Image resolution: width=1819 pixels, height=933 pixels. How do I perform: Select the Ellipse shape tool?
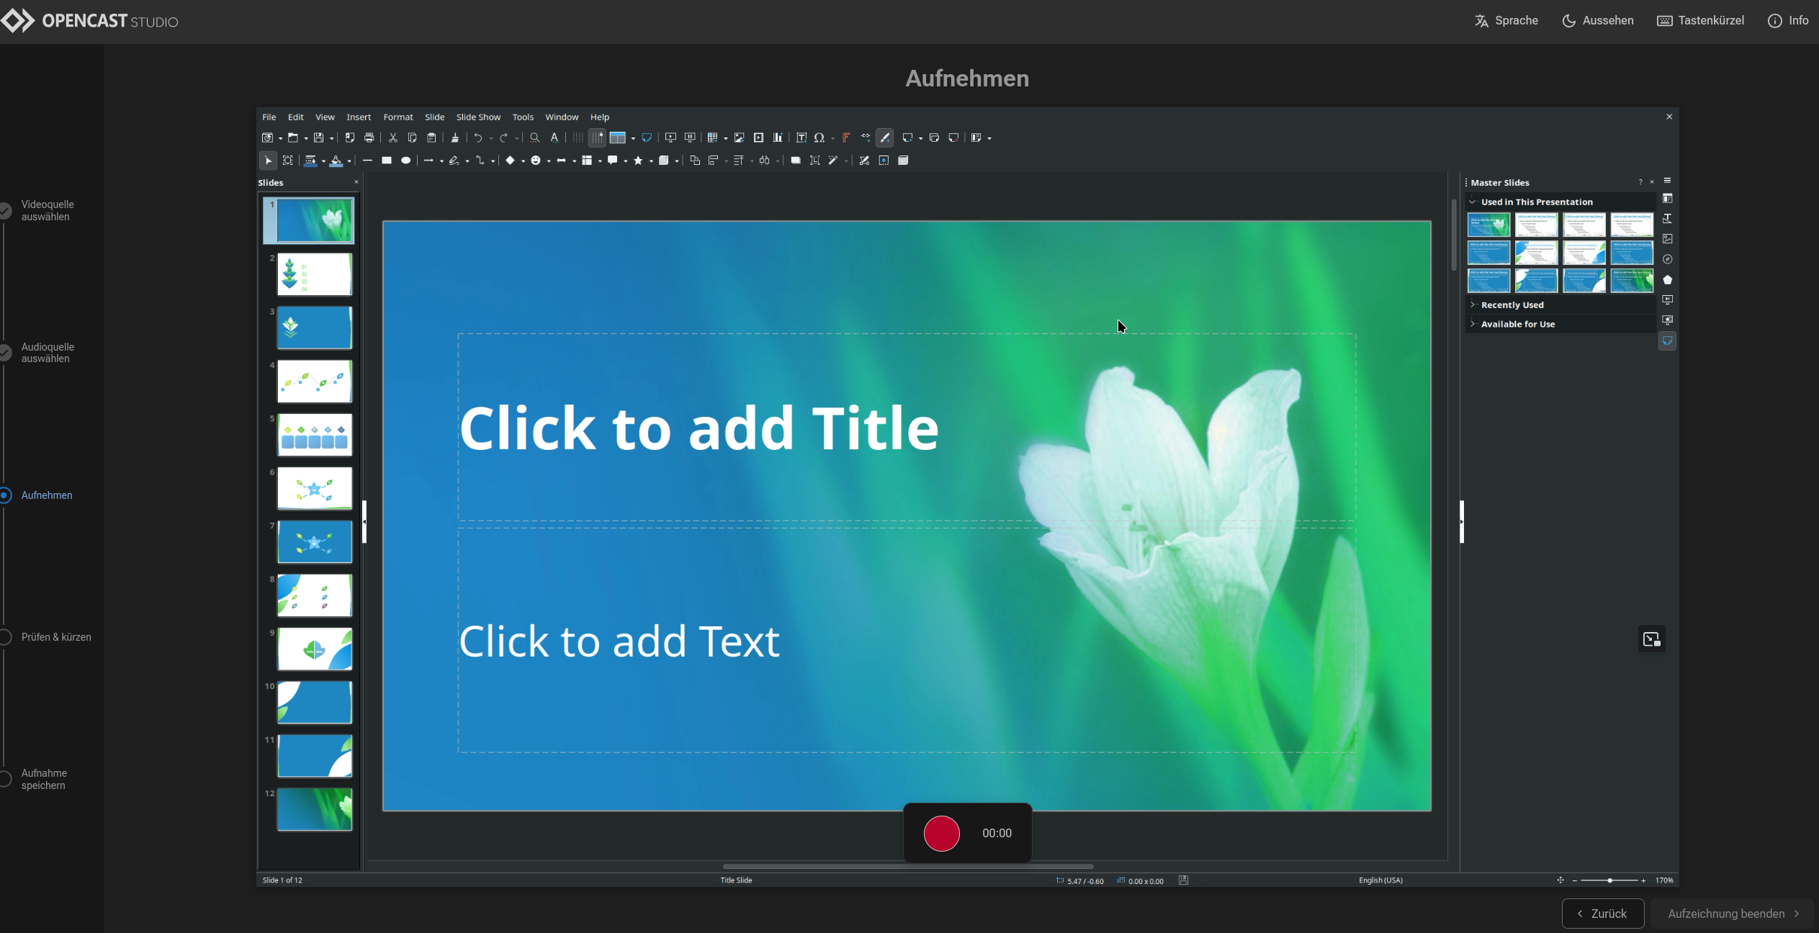[x=406, y=161]
